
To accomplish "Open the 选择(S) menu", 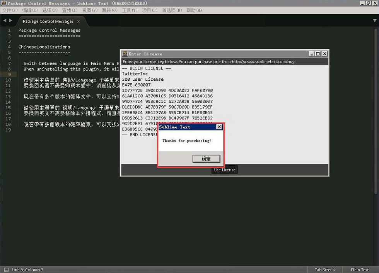I will point(50,10).
